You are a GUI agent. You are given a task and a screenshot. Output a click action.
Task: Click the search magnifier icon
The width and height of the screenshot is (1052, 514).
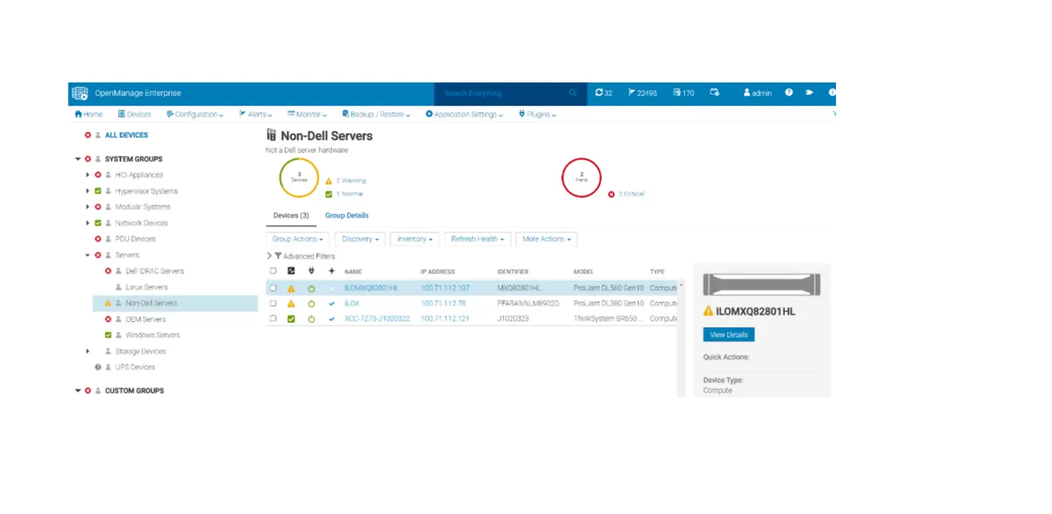coord(573,93)
